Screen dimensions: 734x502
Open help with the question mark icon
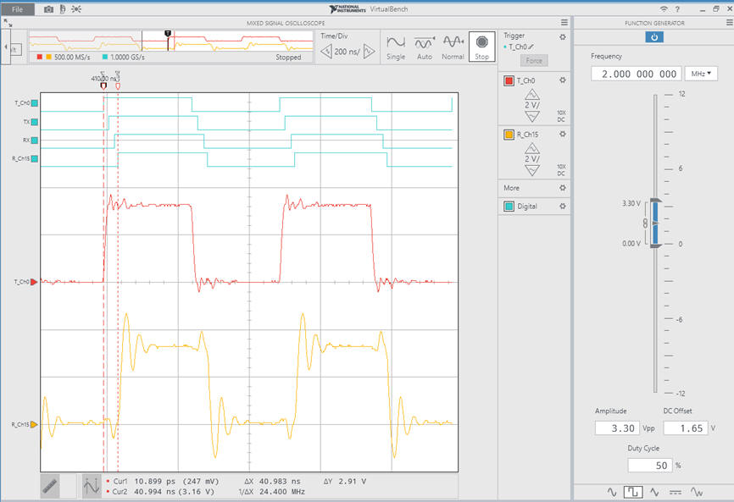point(677,9)
